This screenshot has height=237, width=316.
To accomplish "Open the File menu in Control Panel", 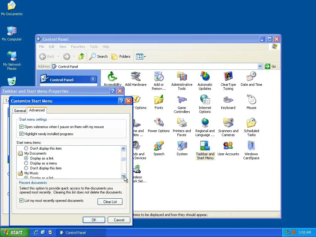I will pyautogui.click(x=41, y=47).
